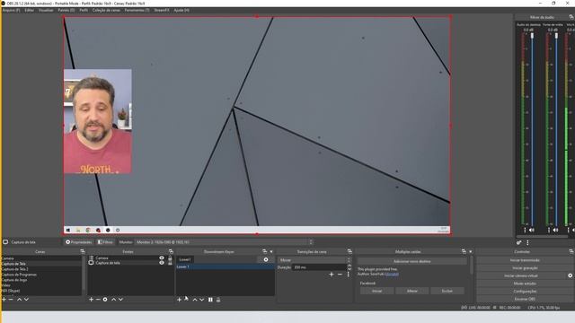Open options menu for second mixer channel
Viewport: 575px width, 323px height.
pyautogui.click(x=549, y=230)
